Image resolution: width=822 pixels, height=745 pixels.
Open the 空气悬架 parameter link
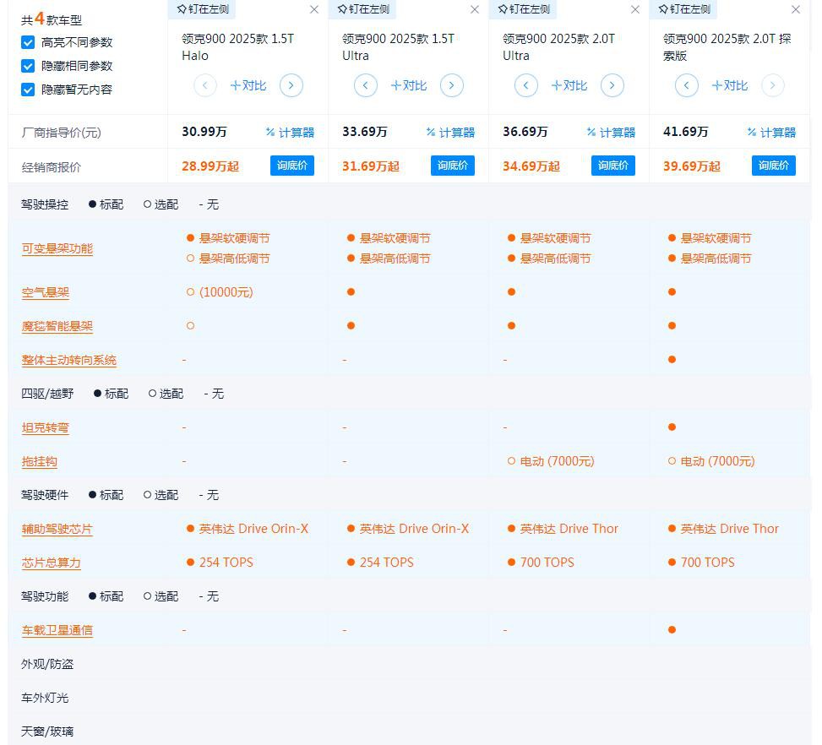[46, 292]
